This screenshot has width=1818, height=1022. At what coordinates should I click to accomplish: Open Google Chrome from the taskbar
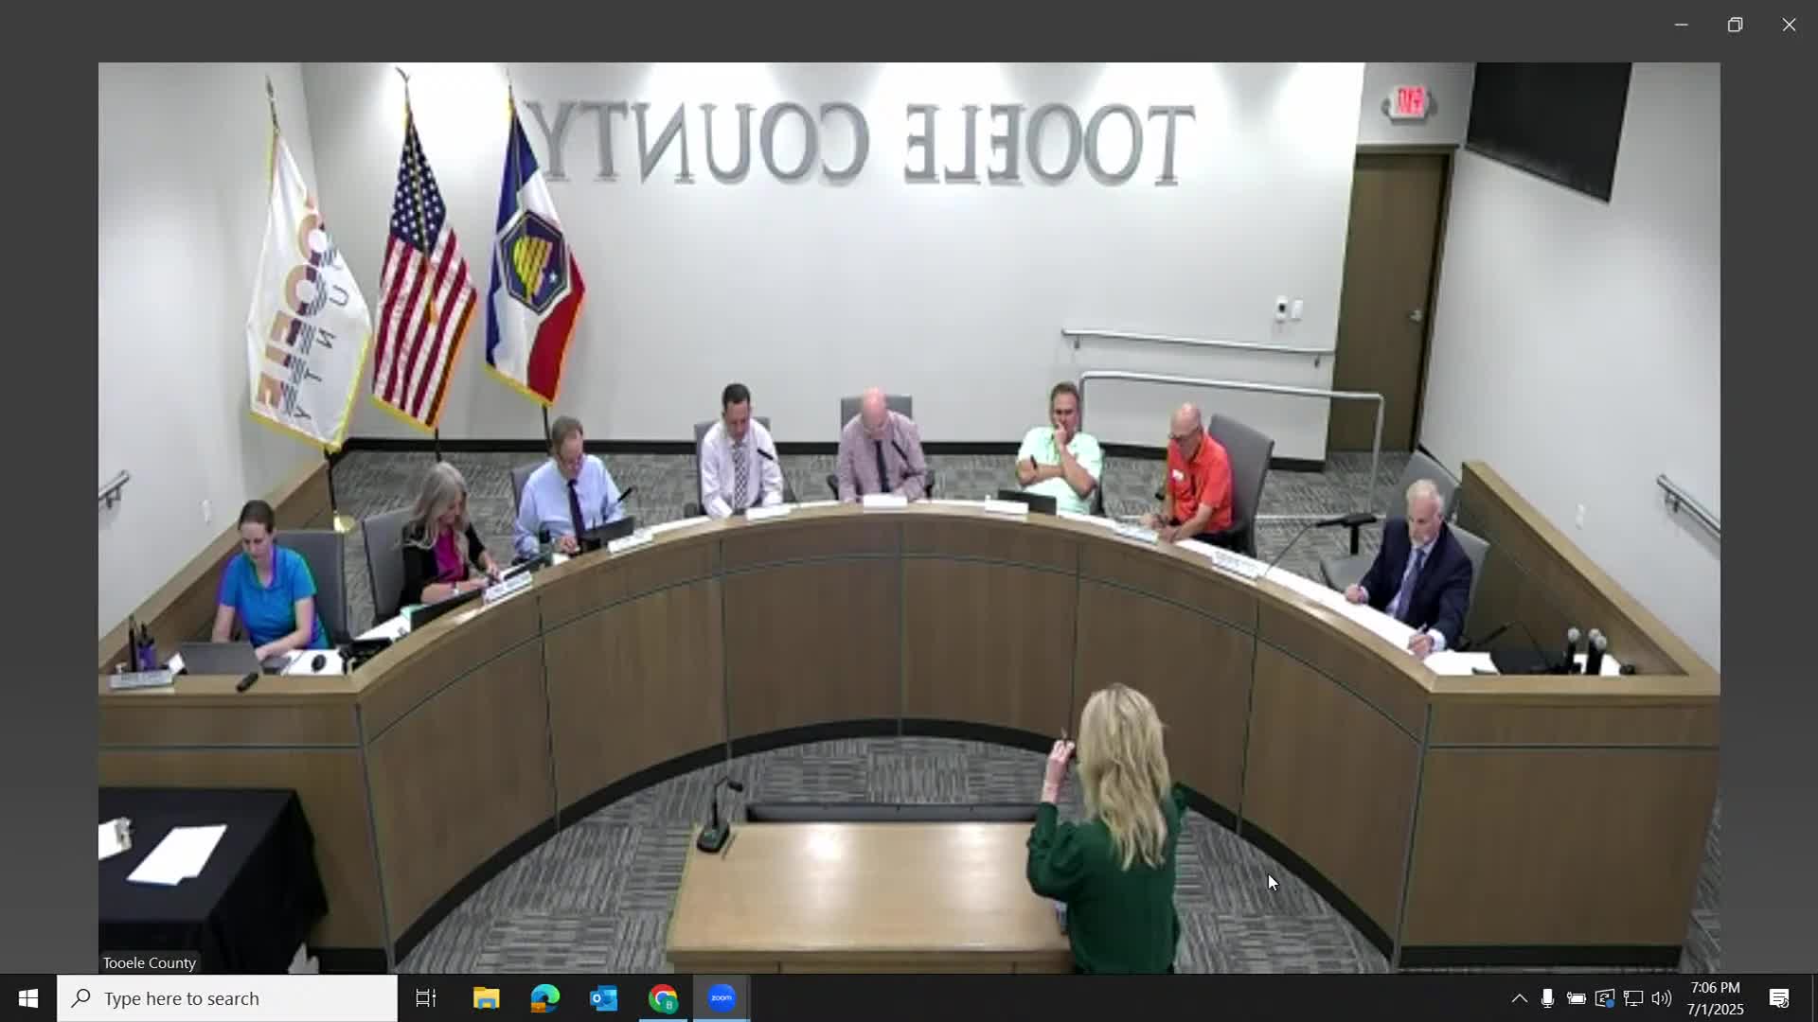(x=663, y=998)
